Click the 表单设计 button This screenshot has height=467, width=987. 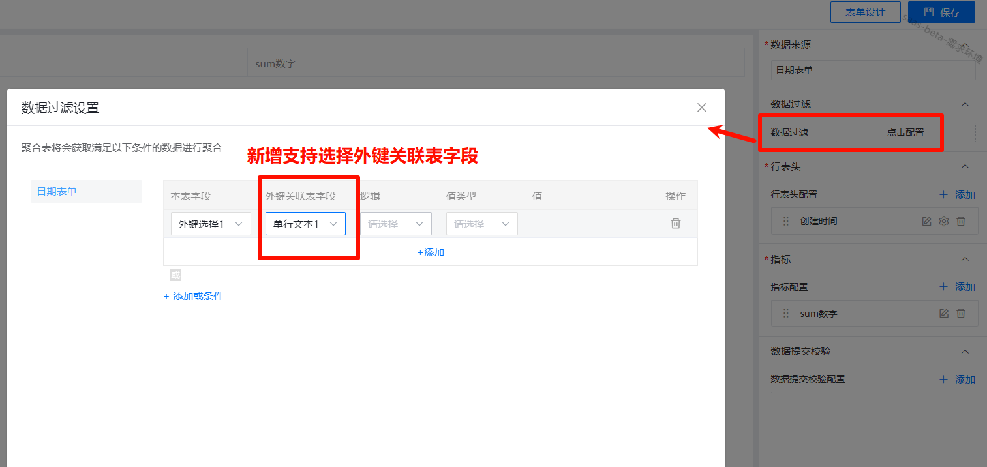click(x=865, y=12)
